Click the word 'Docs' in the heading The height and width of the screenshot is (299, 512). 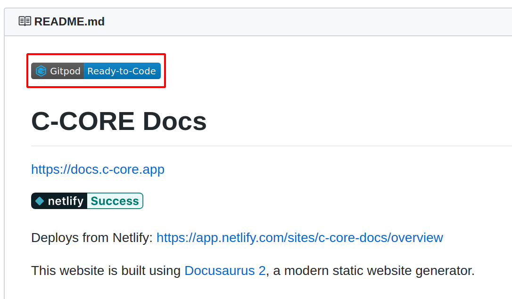(174, 121)
